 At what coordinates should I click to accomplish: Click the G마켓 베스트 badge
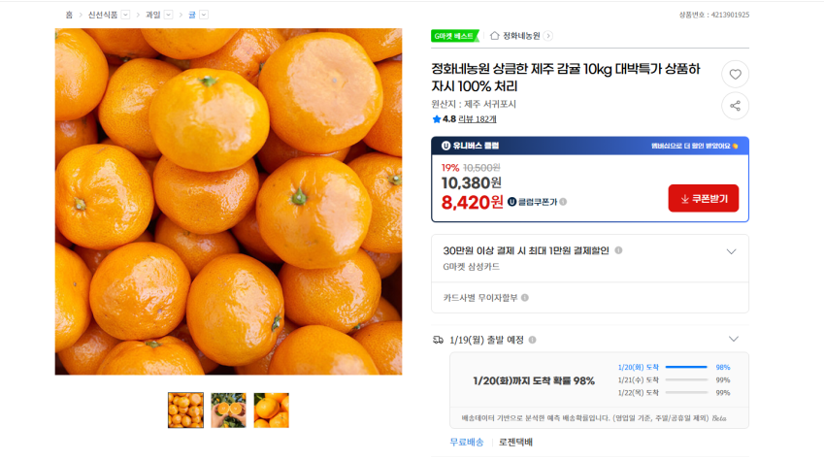coord(454,36)
